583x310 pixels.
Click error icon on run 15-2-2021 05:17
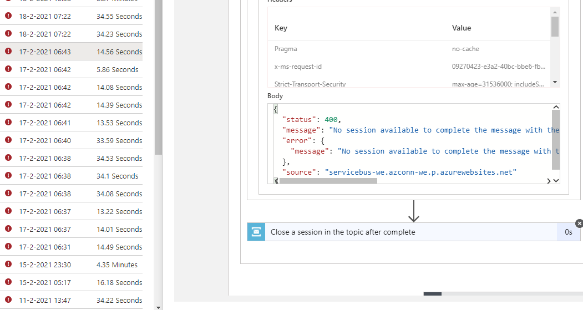coord(8,282)
